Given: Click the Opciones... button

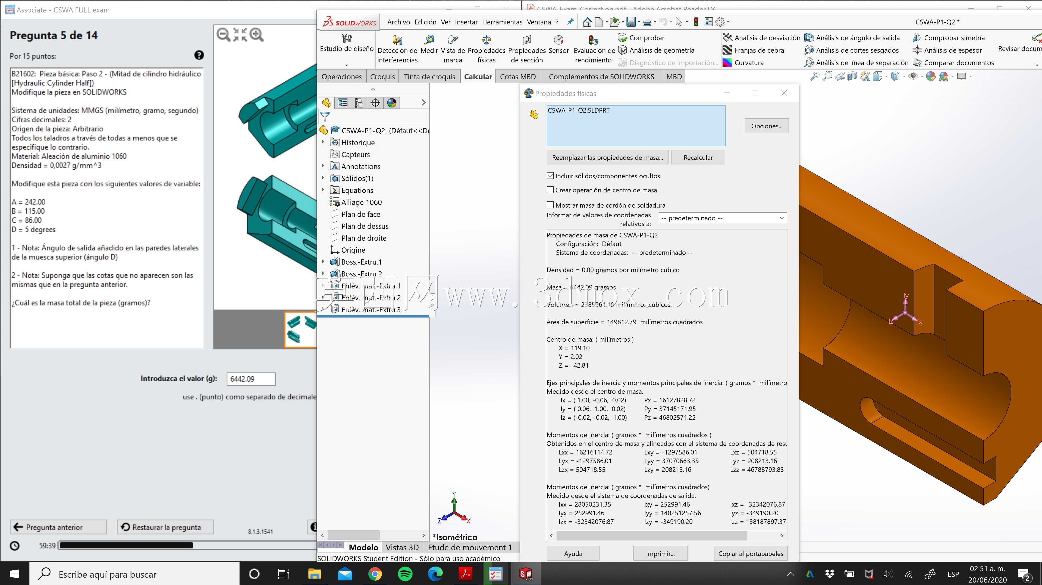Looking at the screenshot, I should pos(767,126).
